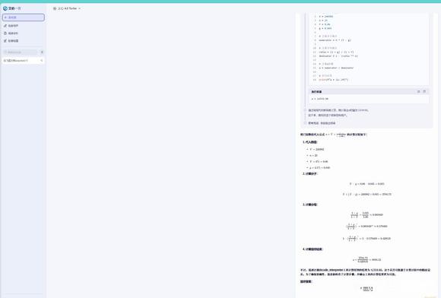The width and height of the screenshot is (441, 298).
Task: Toggle the last thinking step marker in panel
Action: click(x=305, y=123)
